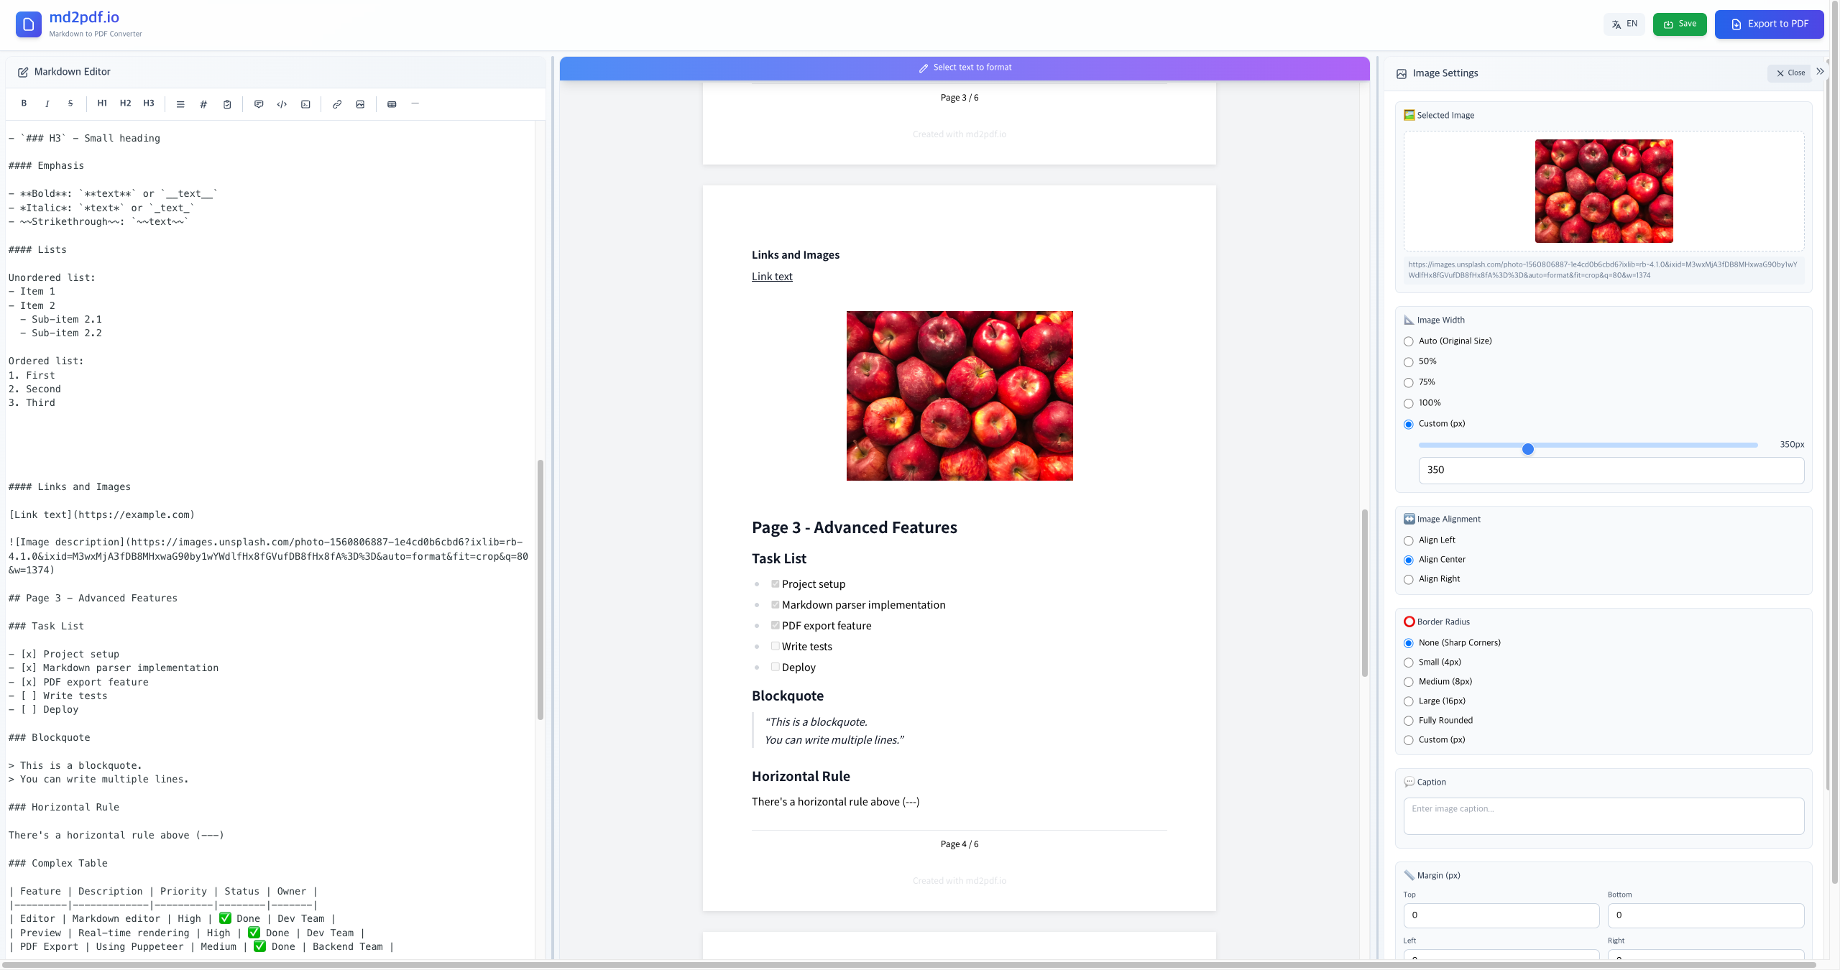The height and width of the screenshot is (970, 1840).
Task: Toggle bold formatting in the editor
Action: pyautogui.click(x=24, y=104)
